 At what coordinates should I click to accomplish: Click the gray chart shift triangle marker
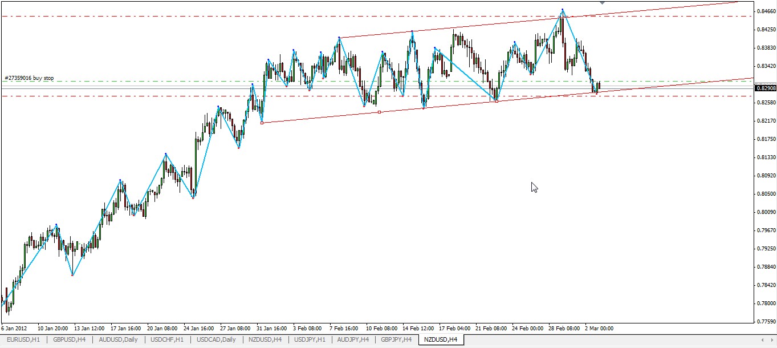coord(602,3)
